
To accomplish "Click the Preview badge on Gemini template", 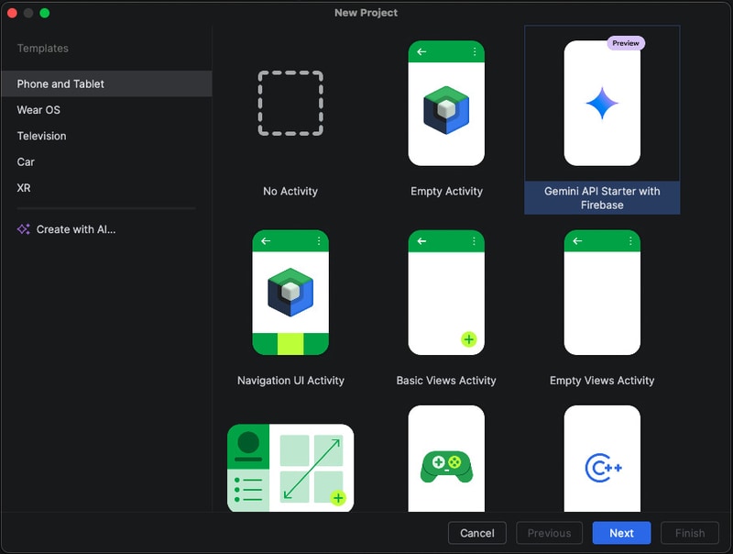I will (626, 43).
